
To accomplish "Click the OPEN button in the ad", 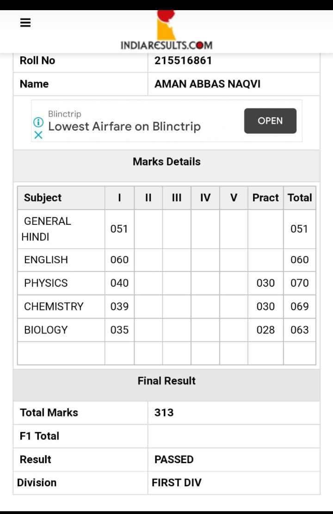I will (270, 121).
